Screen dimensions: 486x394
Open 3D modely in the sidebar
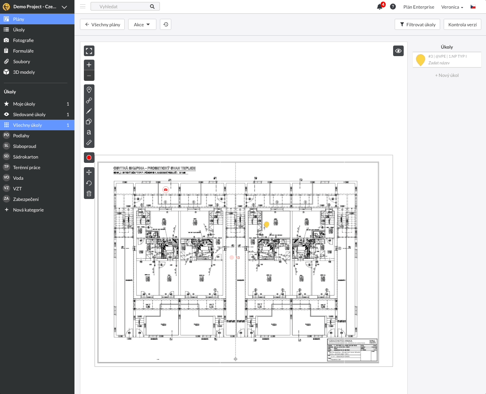click(x=24, y=72)
